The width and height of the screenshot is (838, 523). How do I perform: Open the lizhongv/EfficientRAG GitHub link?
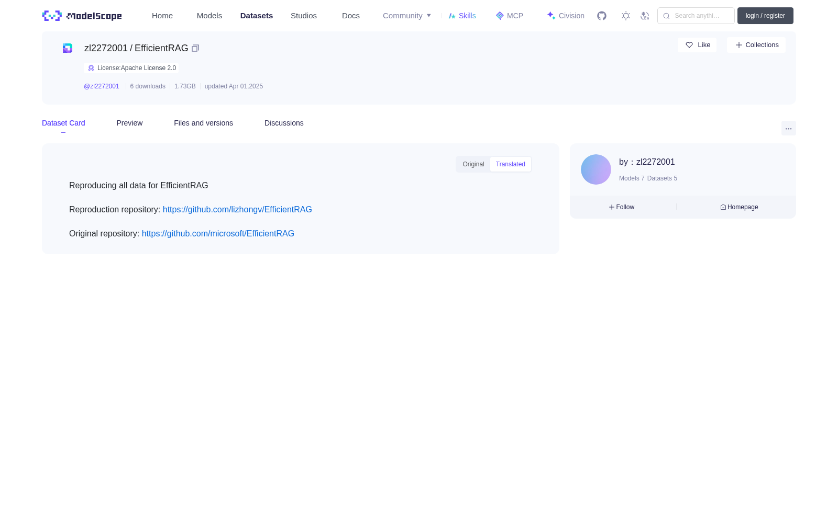[237, 209]
